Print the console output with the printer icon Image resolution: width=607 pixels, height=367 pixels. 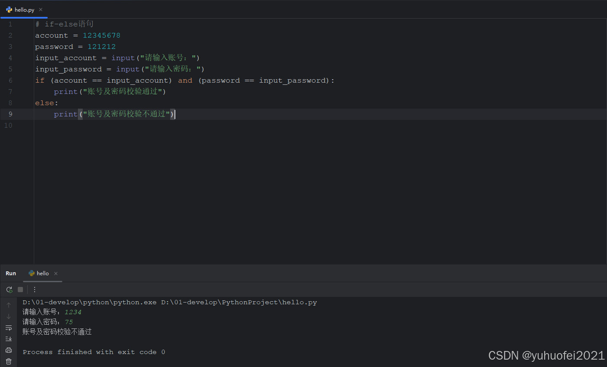pos(9,350)
